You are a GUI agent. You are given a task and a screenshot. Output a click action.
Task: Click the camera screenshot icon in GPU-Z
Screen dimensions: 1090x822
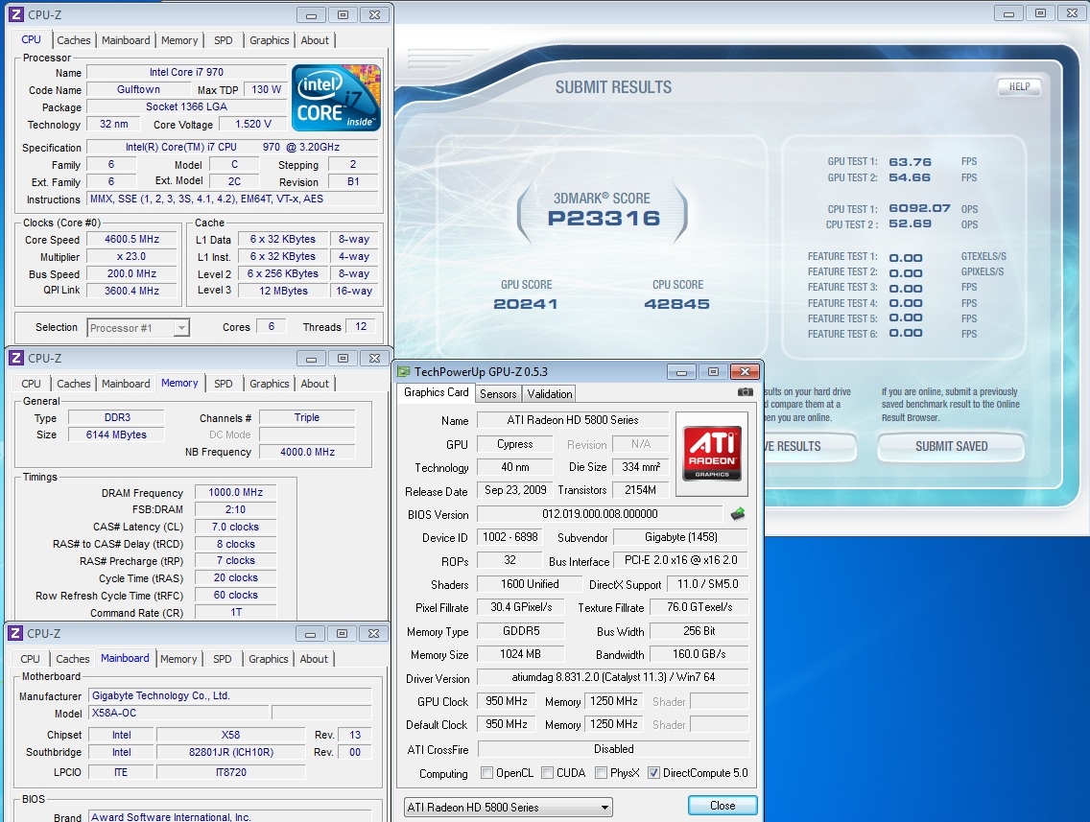click(745, 392)
